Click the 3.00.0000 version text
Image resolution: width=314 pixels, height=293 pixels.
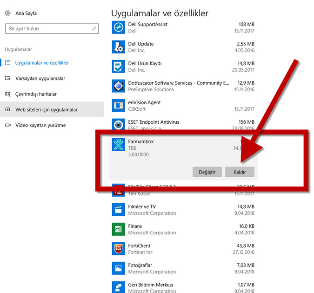click(138, 154)
